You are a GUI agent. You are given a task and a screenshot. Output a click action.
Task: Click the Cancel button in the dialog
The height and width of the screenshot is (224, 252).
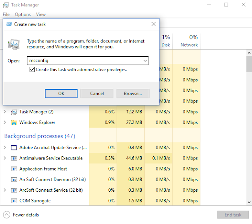97,94
